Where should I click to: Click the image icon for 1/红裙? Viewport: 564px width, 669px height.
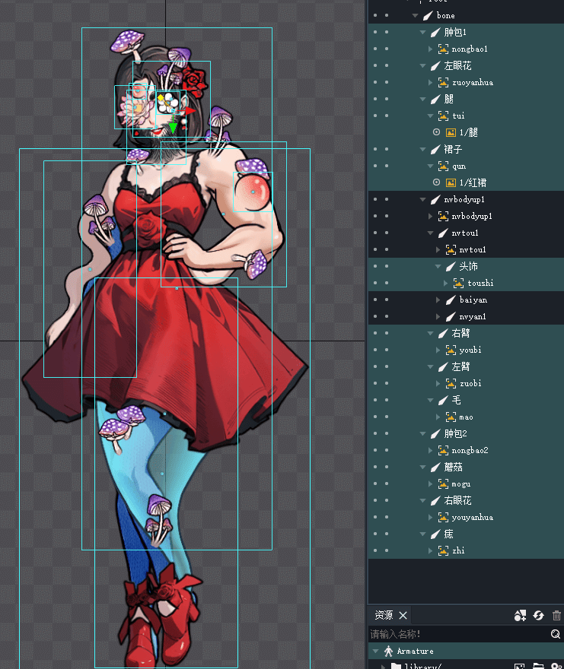(x=451, y=183)
